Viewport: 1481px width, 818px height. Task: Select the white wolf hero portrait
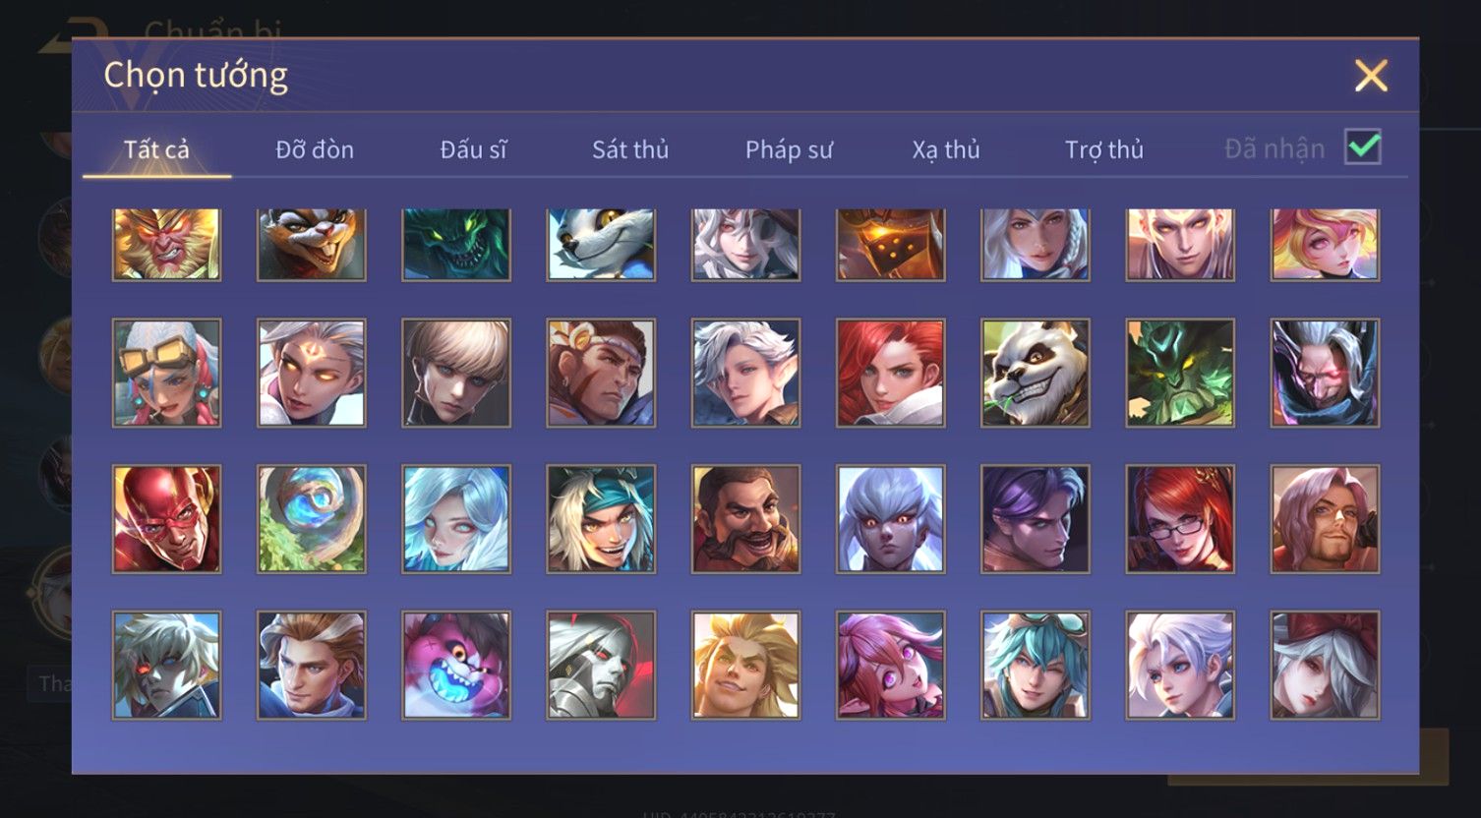pos(601,245)
